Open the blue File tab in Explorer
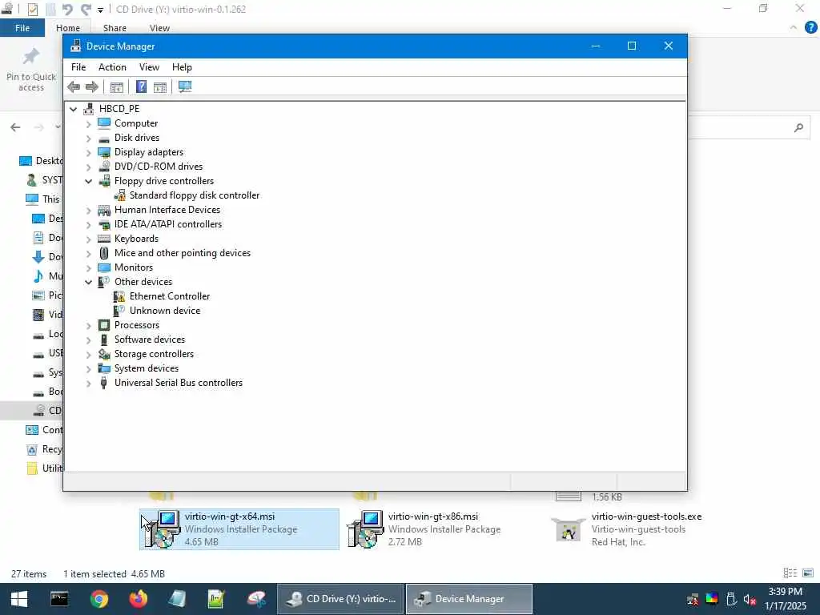This screenshot has height=615, width=820. pyautogui.click(x=22, y=28)
